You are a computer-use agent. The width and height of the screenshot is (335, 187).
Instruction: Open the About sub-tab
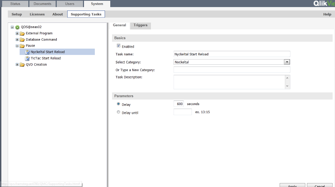58,14
